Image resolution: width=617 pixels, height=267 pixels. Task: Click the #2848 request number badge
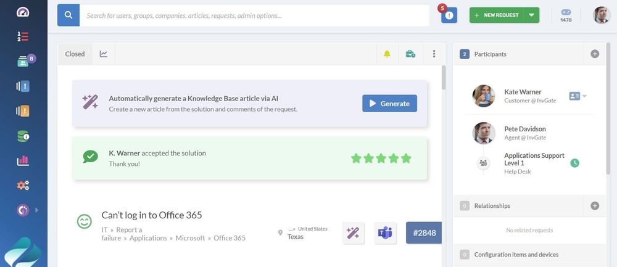(424, 233)
